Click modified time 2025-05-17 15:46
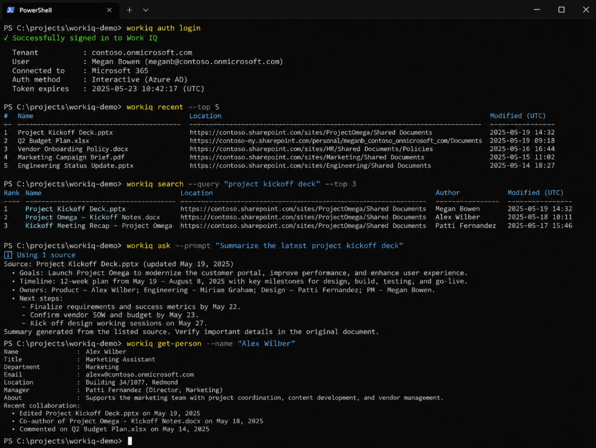 pos(540,226)
